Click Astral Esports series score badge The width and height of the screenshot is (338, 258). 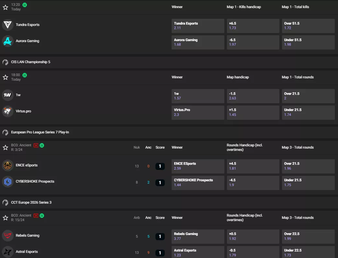tap(160, 253)
